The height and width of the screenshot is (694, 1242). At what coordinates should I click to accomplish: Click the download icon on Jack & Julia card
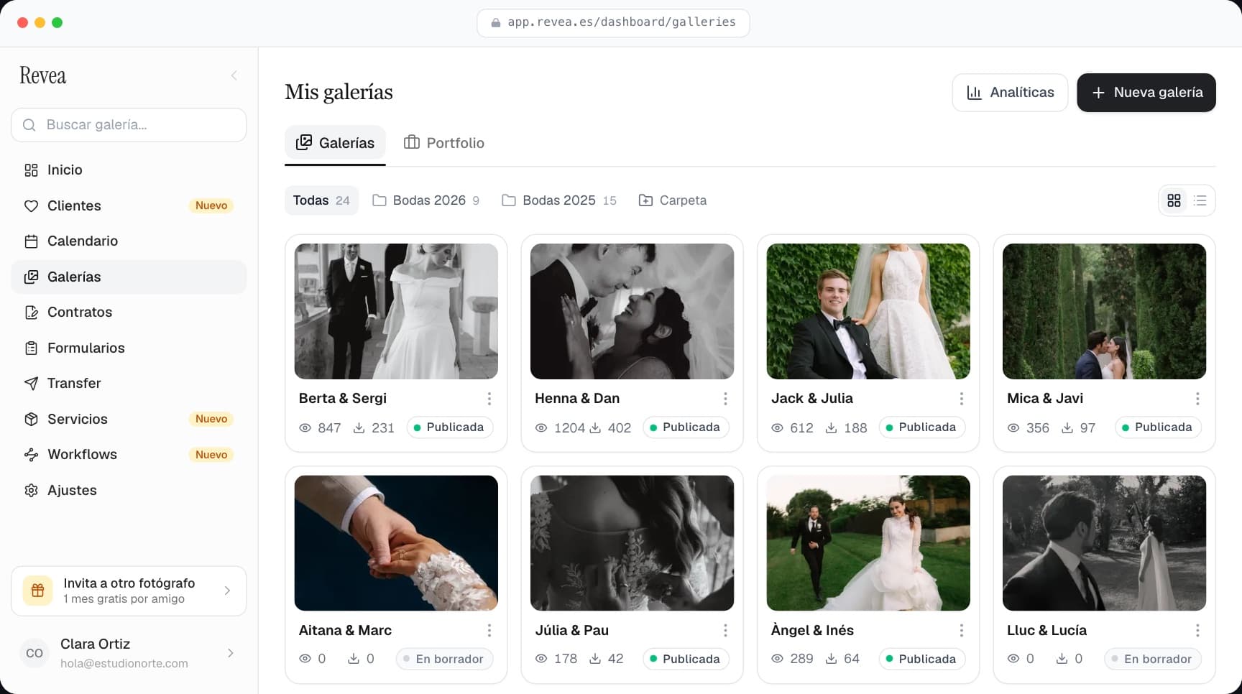[x=831, y=427]
